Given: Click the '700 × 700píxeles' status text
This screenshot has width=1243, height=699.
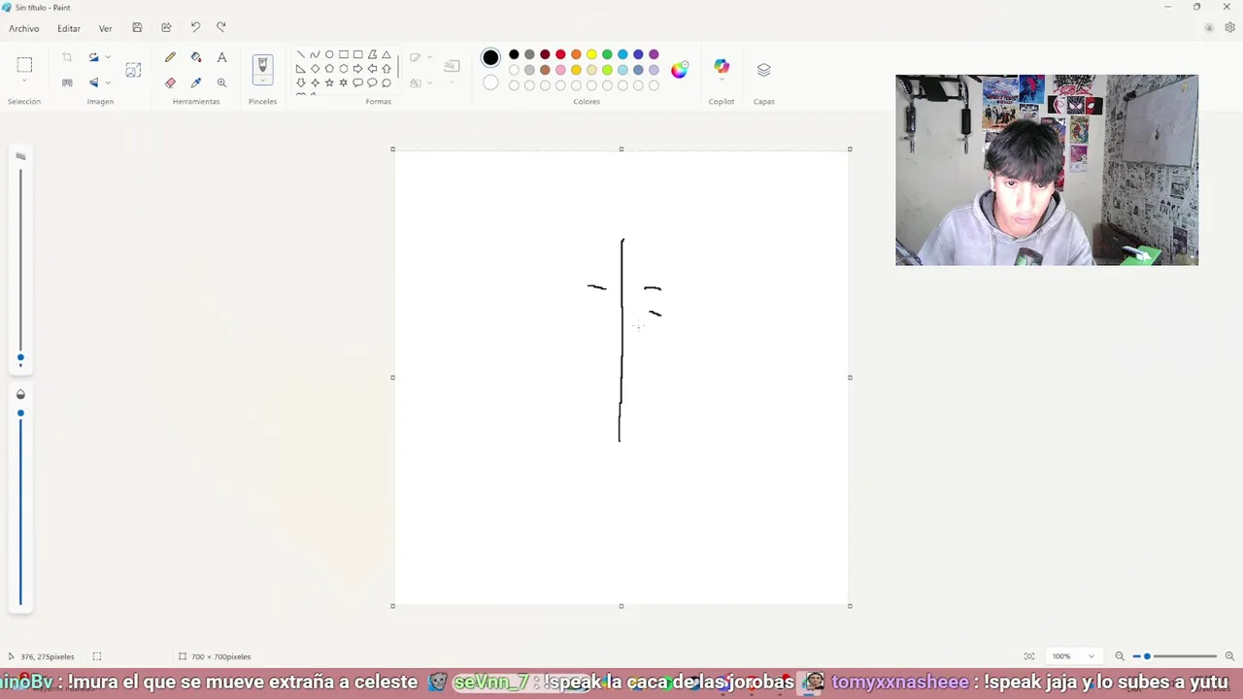Looking at the screenshot, I should [x=220, y=656].
